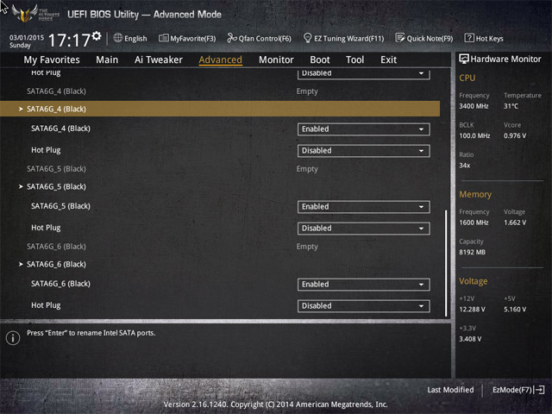
Task: Open Hot Plug dropdown under SATA6G_6
Action: click(x=364, y=306)
